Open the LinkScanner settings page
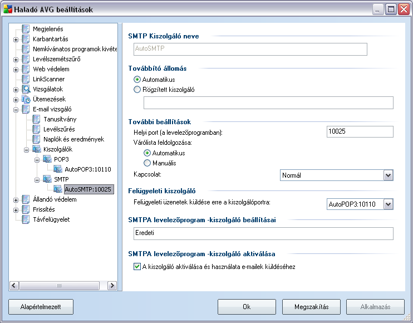Viewport: 413px width, 323px height. pos(49,79)
